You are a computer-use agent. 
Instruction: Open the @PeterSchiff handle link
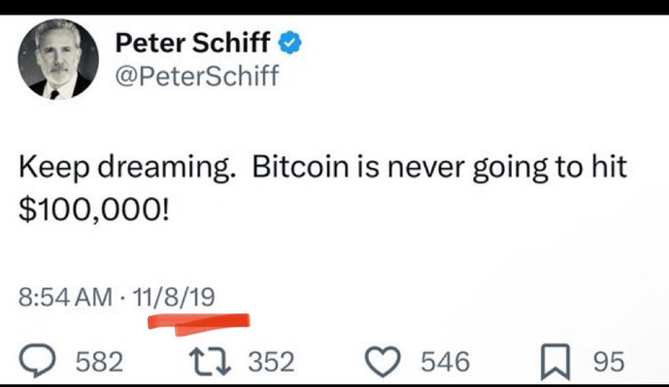pos(197,76)
